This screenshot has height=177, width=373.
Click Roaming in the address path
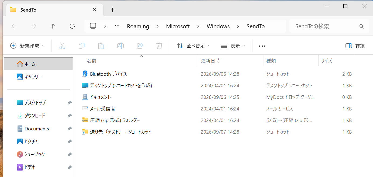pyautogui.click(x=138, y=26)
